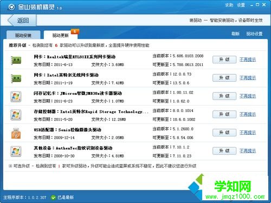271x203 pixels.
Task: Upgrade the Realtek RTL81XX network driver
Action: click(x=224, y=60)
